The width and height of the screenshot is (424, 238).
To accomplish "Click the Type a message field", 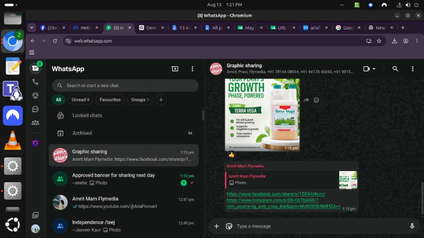I will pyautogui.click(x=320, y=226).
